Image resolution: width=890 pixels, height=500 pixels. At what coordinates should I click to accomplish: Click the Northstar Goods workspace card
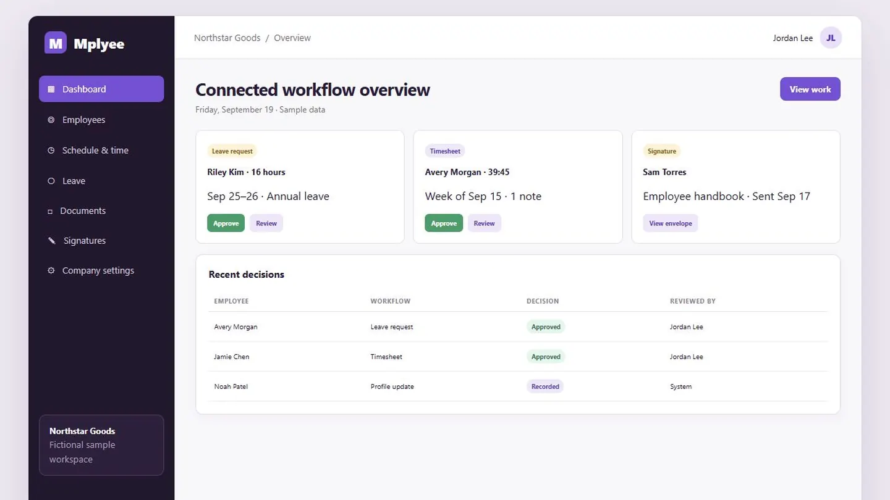pyautogui.click(x=101, y=445)
